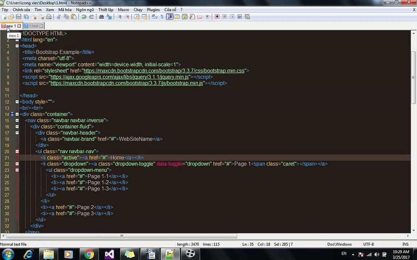This screenshot has height=260, width=417.
Task: Close the new 1 tab with its X
Action: (19, 26)
